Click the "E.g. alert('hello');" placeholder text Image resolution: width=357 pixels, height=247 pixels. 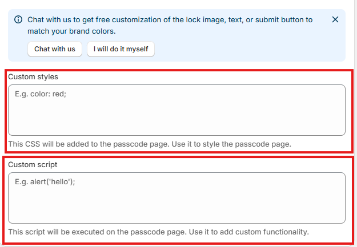pos(45,182)
